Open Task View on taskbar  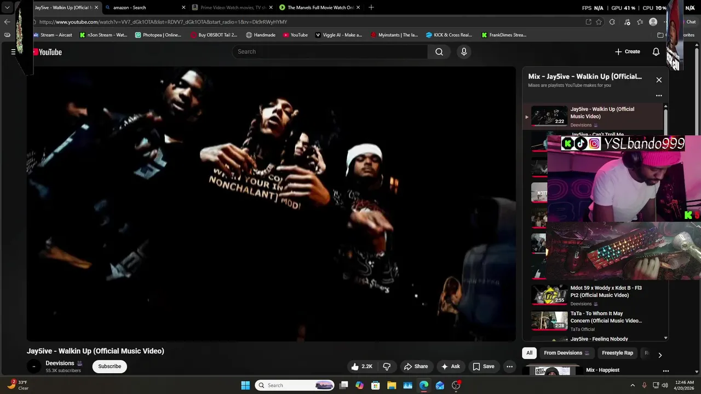344,385
